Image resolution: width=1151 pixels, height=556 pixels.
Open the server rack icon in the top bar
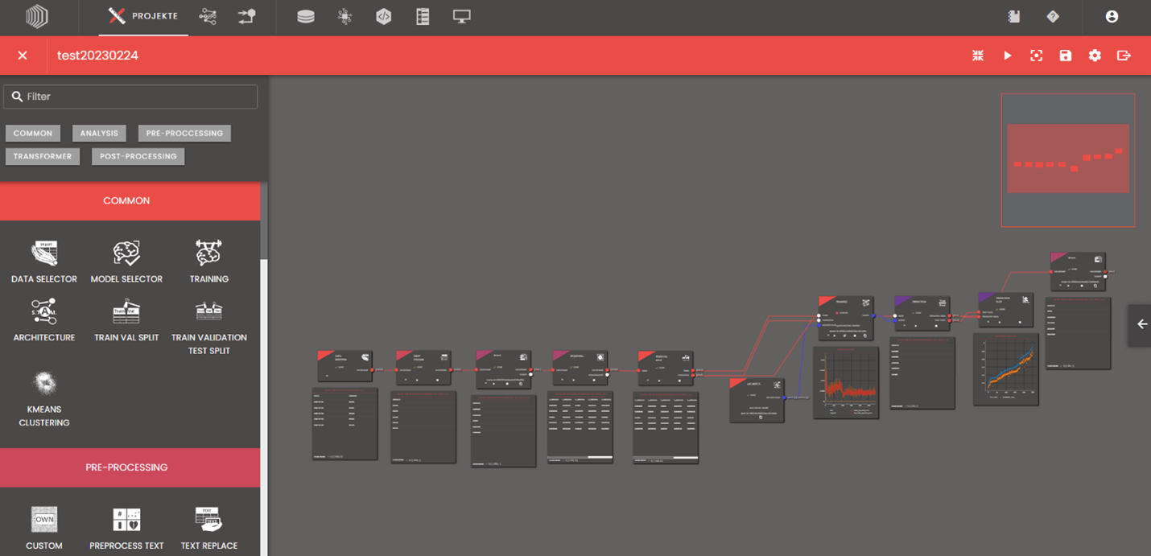point(423,16)
